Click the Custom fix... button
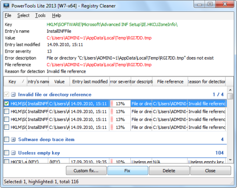237x188 pixels. tap(86, 170)
